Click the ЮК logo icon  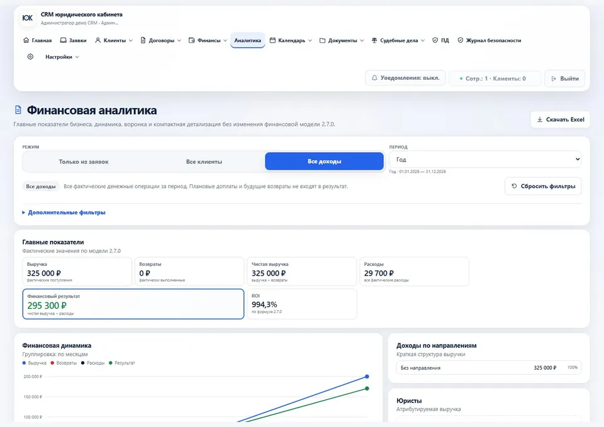(27, 18)
